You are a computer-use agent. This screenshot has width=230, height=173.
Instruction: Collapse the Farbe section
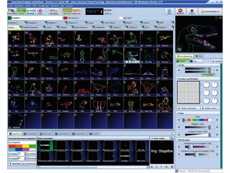click(177, 113)
